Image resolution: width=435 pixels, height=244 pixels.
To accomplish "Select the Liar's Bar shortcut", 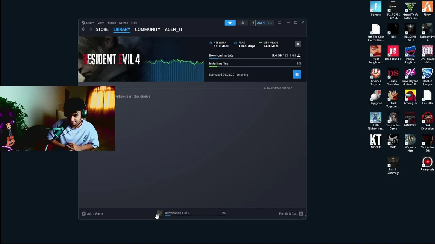I will (x=428, y=98).
